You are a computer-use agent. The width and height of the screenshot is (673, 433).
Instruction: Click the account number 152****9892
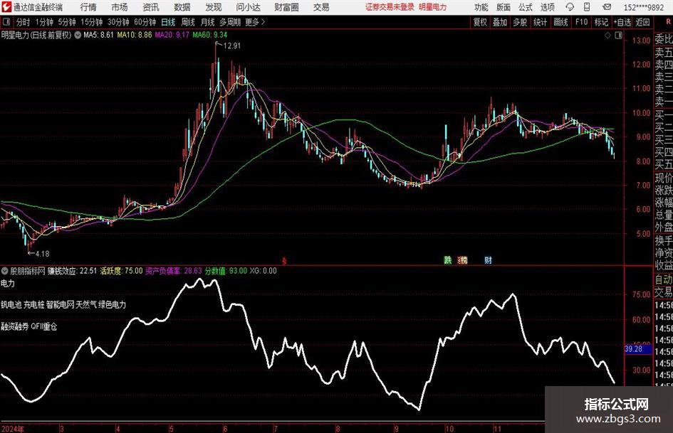tap(643, 7)
